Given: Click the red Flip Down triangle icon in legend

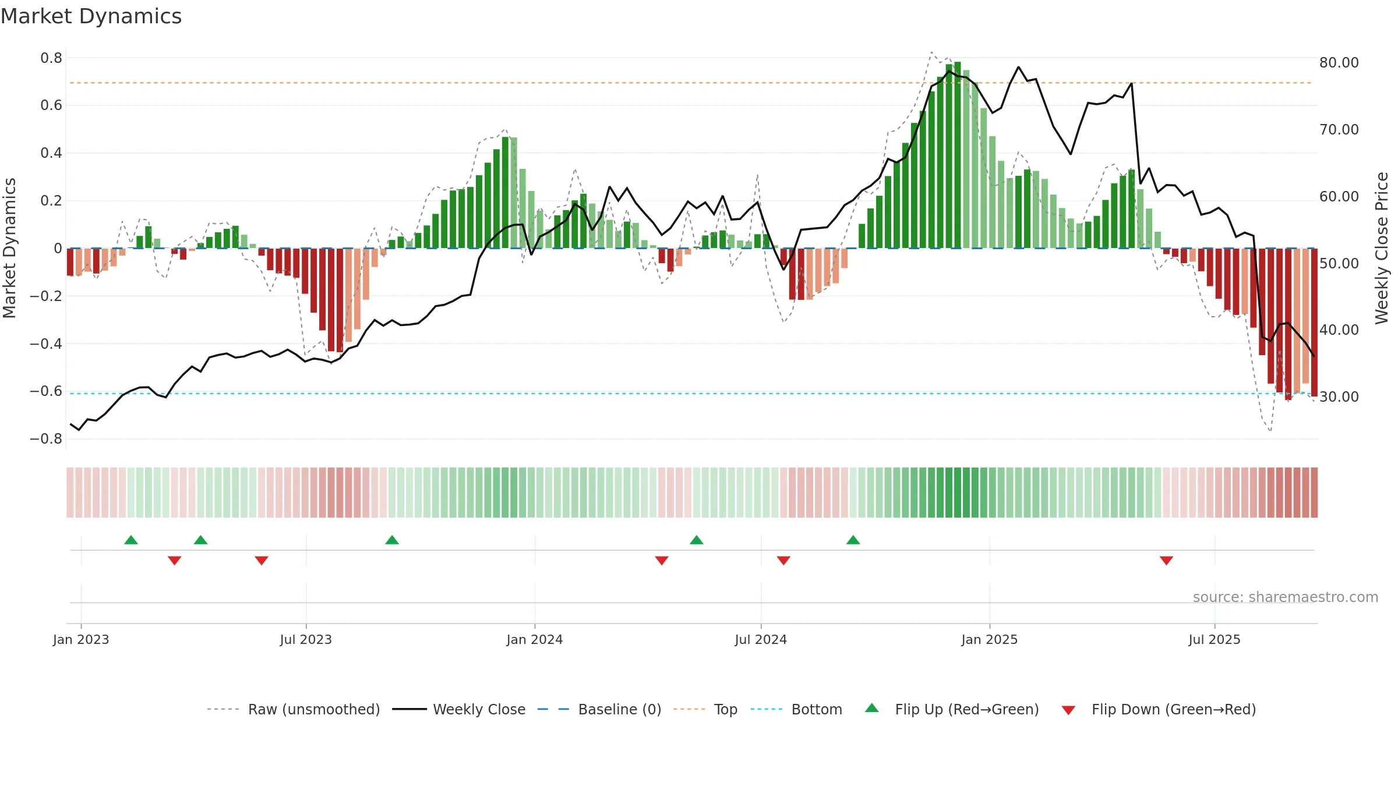Looking at the screenshot, I should click(x=1068, y=710).
